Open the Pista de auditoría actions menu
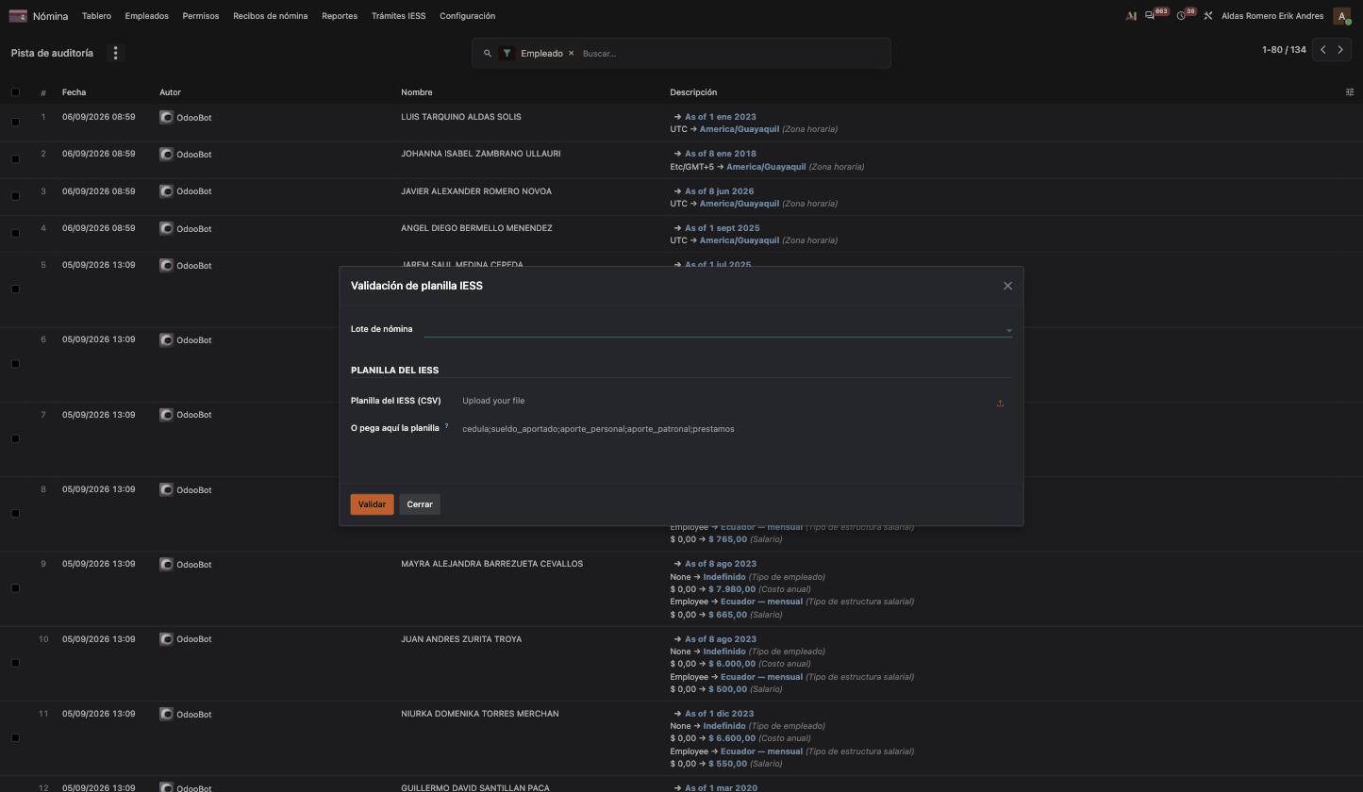The height and width of the screenshot is (792, 1363). [x=116, y=53]
